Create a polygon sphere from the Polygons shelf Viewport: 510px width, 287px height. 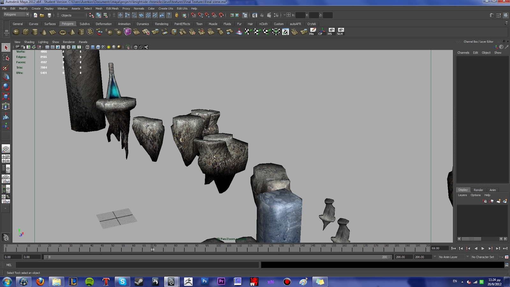[16, 32]
